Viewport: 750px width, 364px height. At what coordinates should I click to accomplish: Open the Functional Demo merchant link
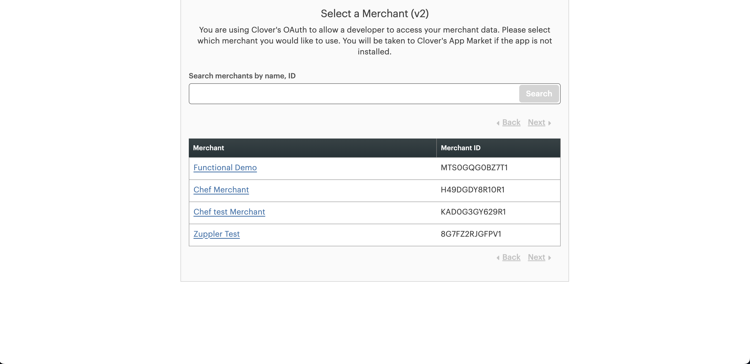pyautogui.click(x=225, y=167)
